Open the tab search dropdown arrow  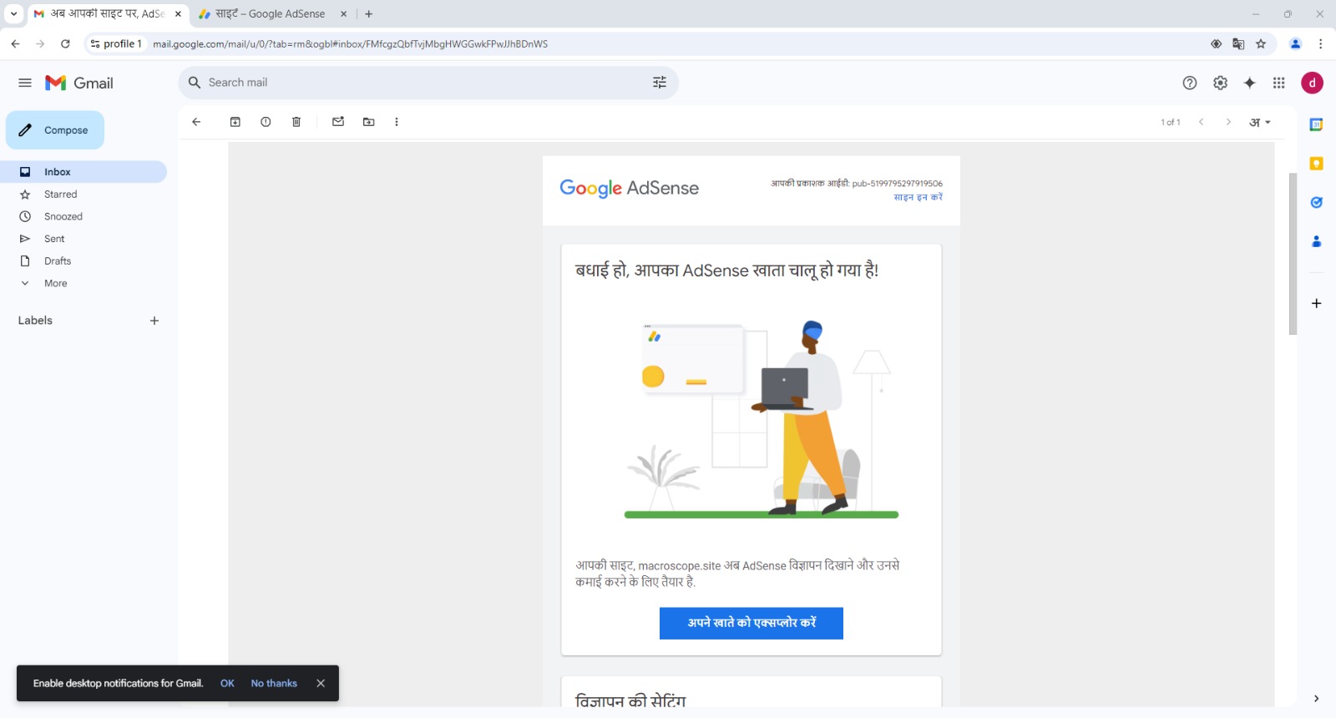(13, 14)
